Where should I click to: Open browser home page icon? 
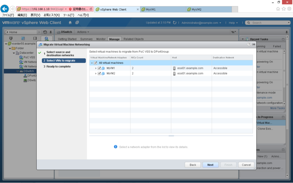coord(278,9)
